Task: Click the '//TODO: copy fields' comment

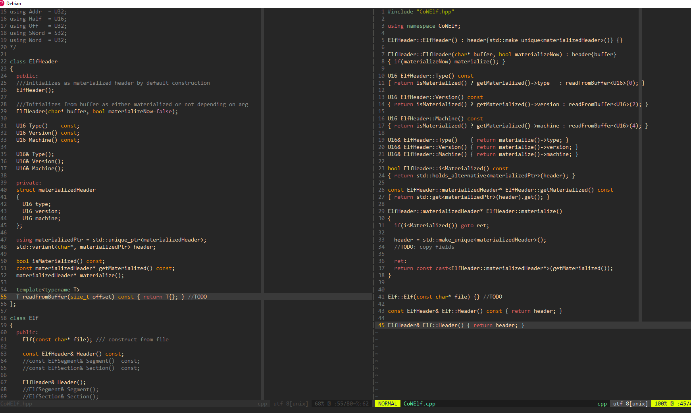Action: click(424, 247)
